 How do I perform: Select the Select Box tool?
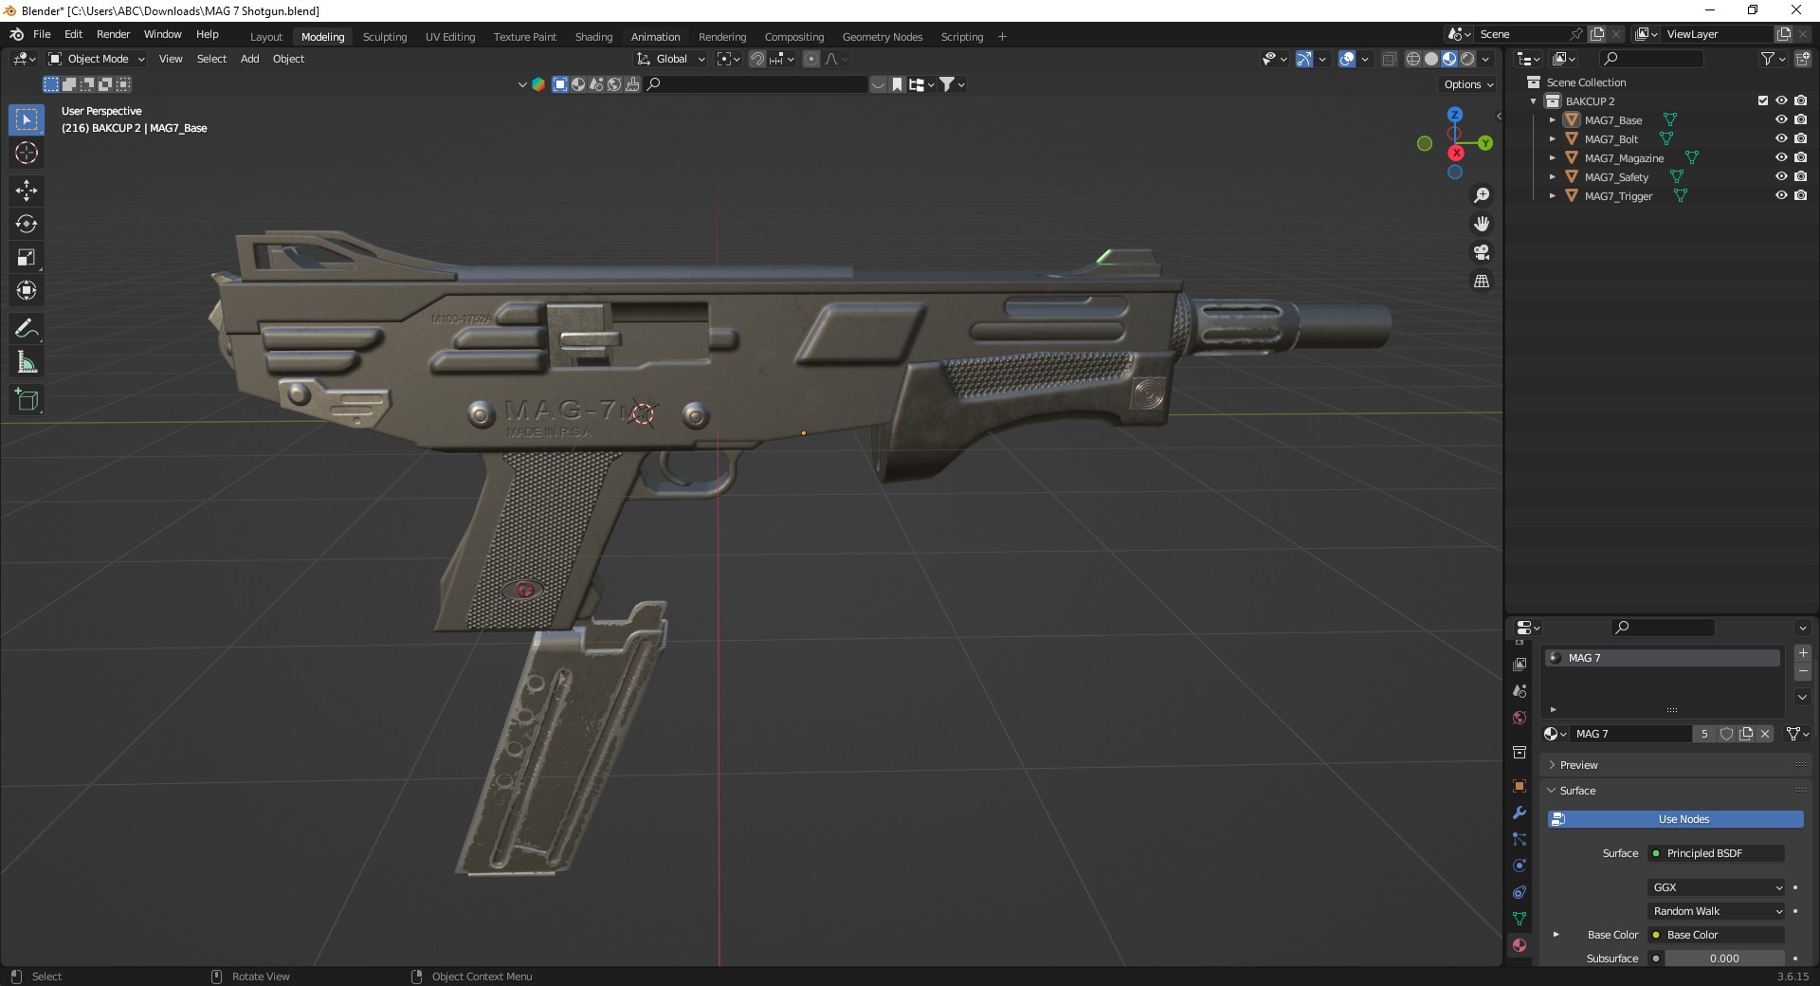click(x=27, y=119)
